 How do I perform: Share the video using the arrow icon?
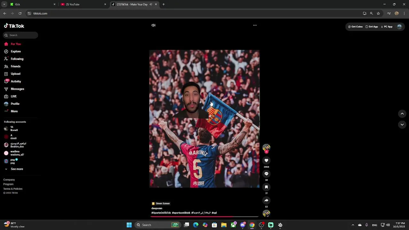266,200
